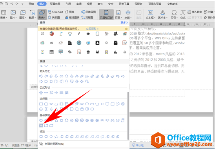The width and height of the screenshot is (215, 151).
Task: Click the 对象 object button
Action: click(x=209, y=12)
